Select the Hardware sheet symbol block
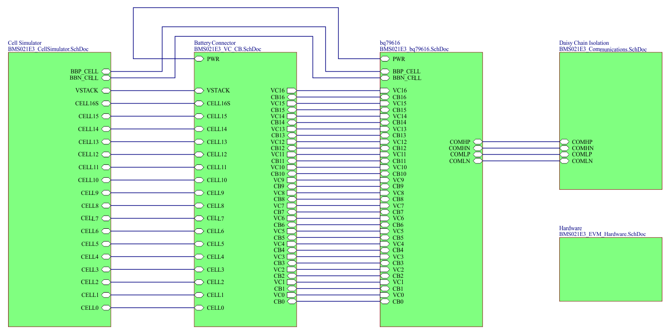The height and width of the screenshot is (336, 670). click(x=610, y=269)
